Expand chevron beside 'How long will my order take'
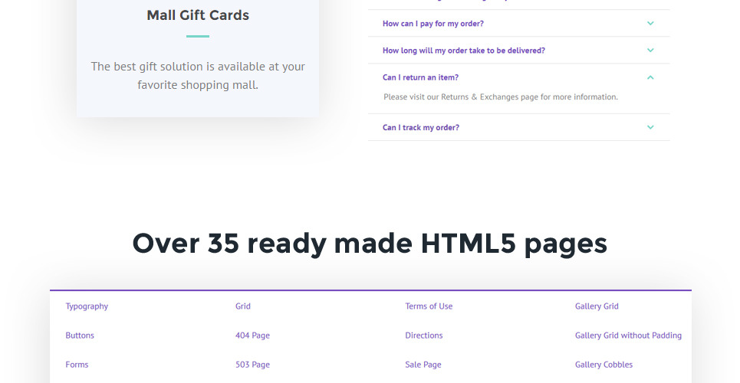740x383 pixels. (650, 51)
